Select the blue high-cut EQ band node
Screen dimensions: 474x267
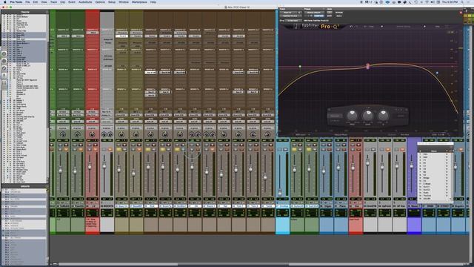437,73
